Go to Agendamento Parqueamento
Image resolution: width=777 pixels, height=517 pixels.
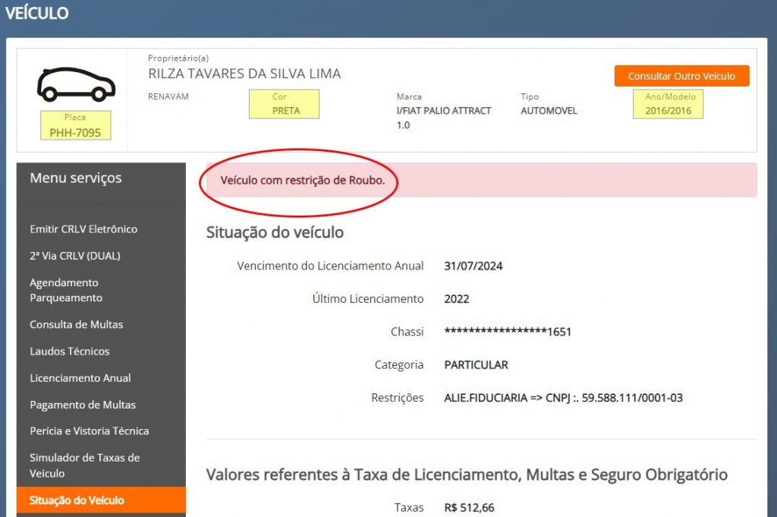(66, 290)
